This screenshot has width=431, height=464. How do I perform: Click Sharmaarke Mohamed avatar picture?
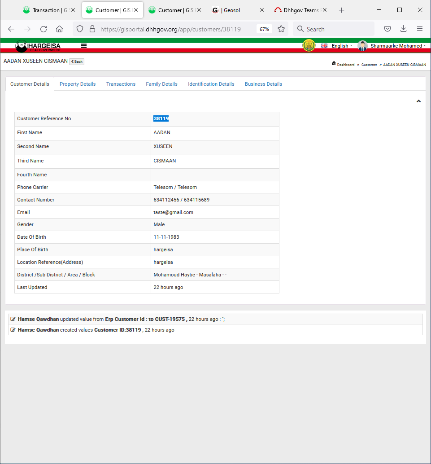[362, 46]
